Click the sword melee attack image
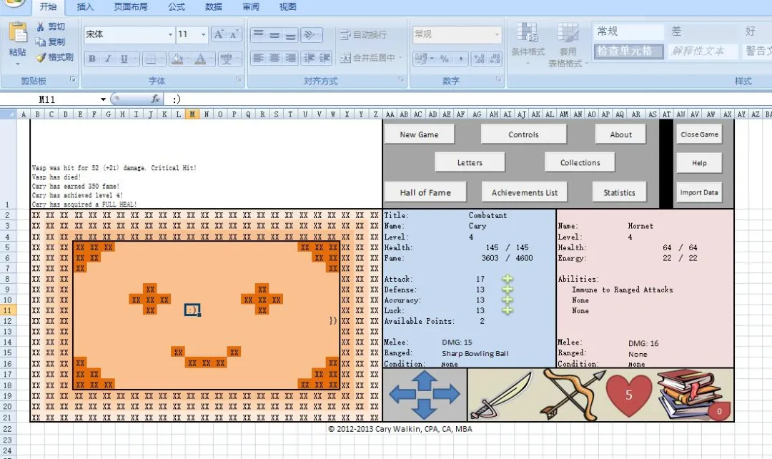Image resolution: width=772 pixels, height=459 pixels. coord(502,395)
